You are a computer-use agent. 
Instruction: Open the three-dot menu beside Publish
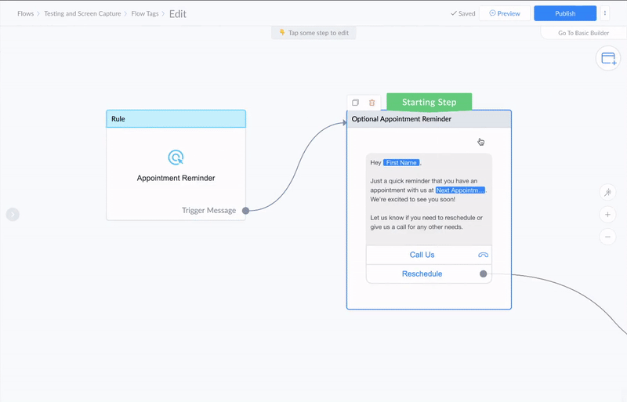click(x=604, y=13)
